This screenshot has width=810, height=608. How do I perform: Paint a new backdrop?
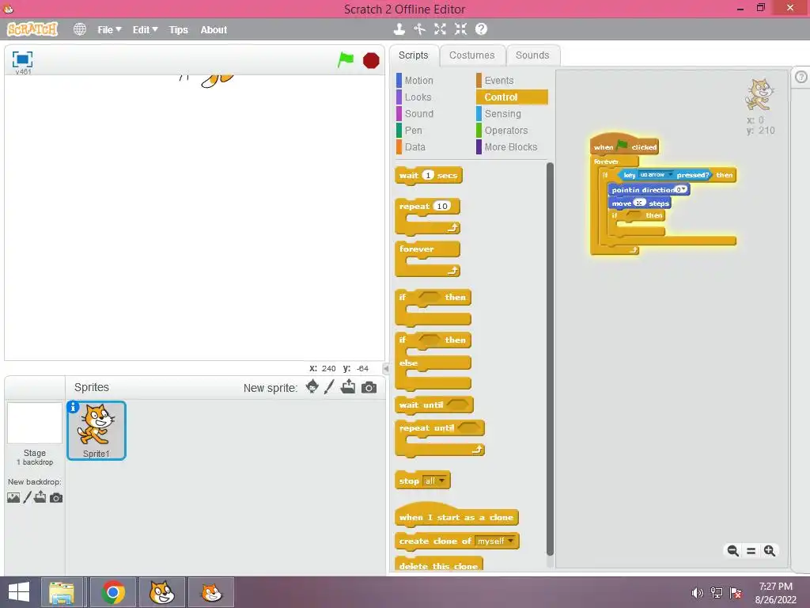click(27, 497)
